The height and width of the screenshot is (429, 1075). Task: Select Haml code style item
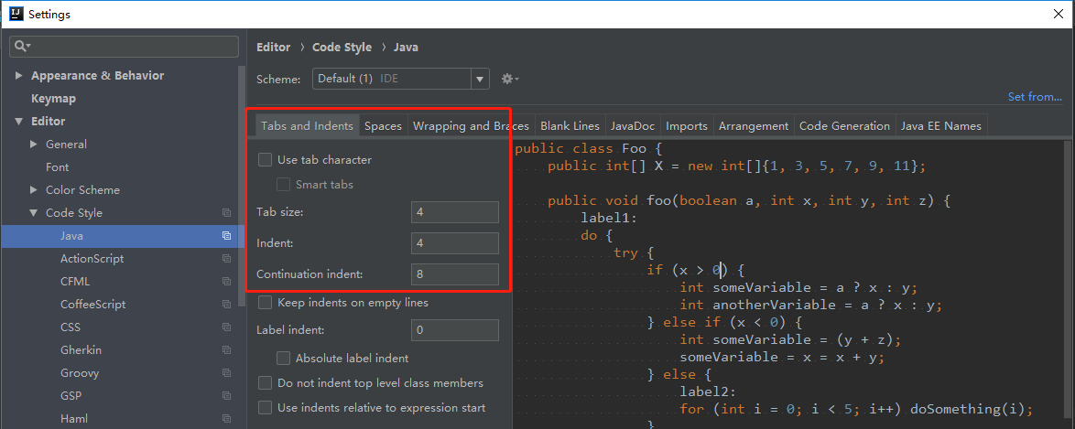(74, 419)
